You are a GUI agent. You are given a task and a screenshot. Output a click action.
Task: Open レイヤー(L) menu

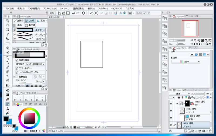[65, 9]
